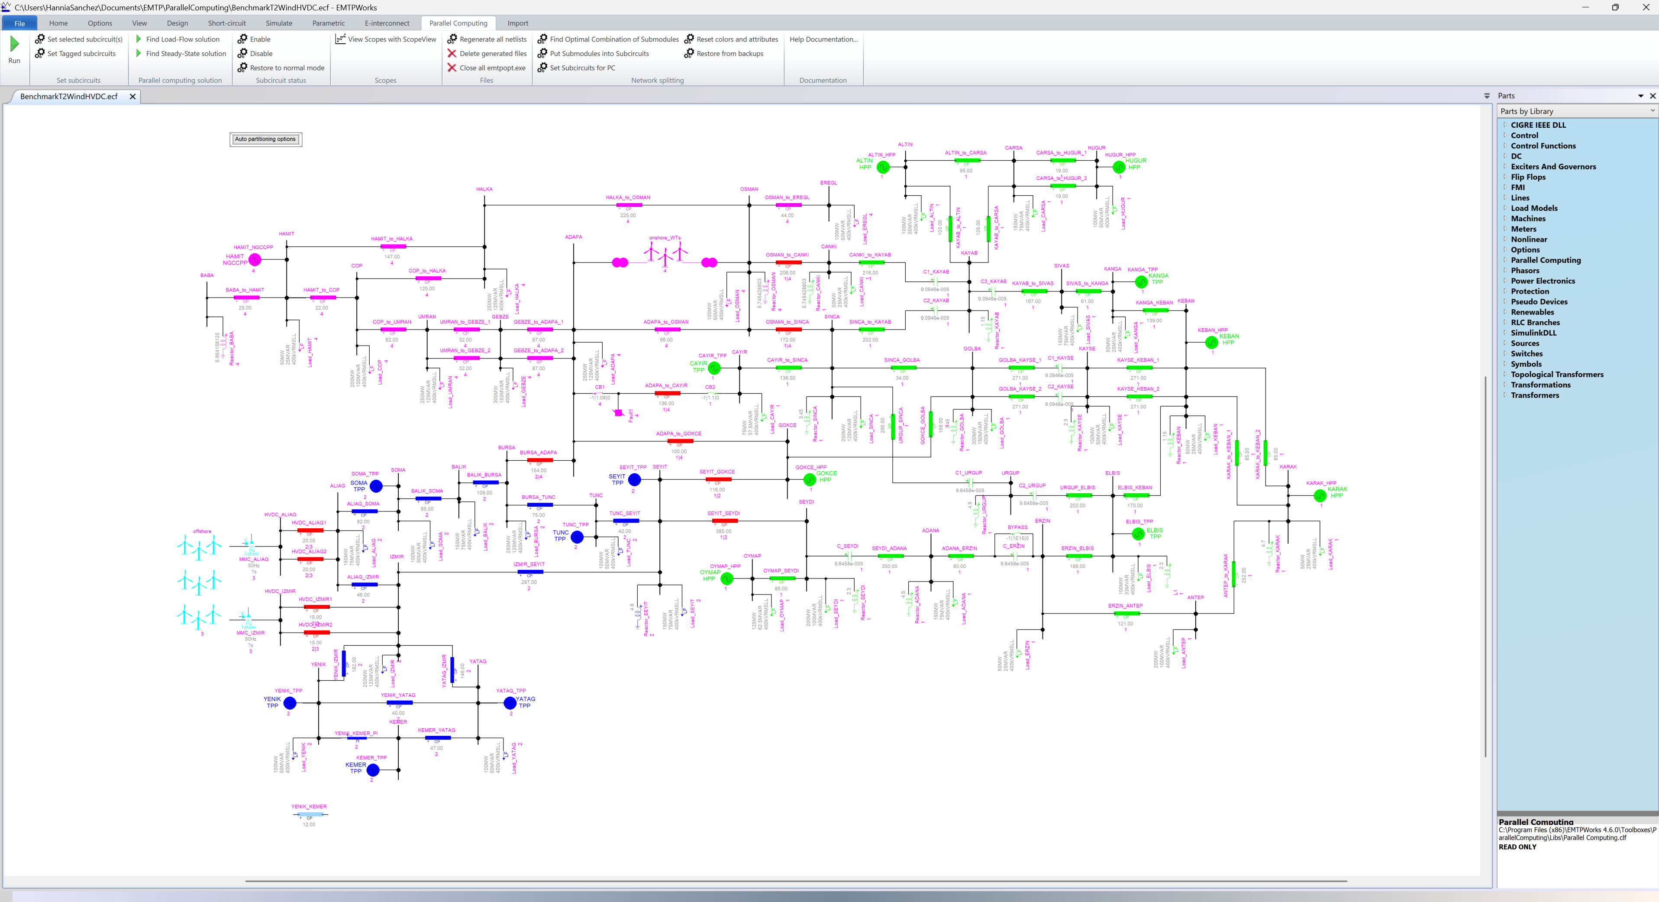Open the Parts by Library dropdown

pyautogui.click(x=1652, y=111)
